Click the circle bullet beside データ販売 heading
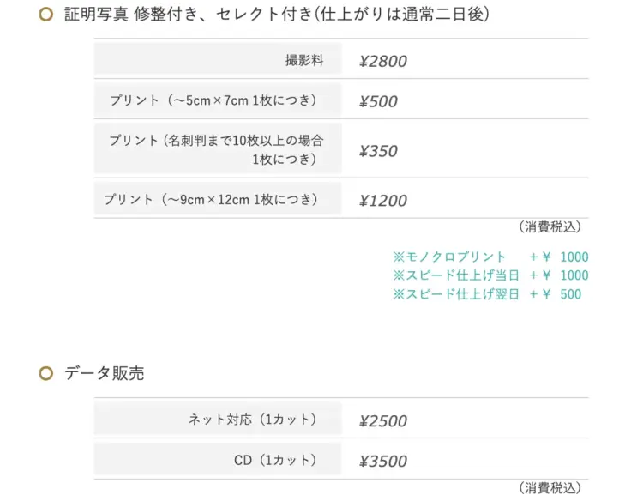The height and width of the screenshot is (501, 643). tap(46, 373)
